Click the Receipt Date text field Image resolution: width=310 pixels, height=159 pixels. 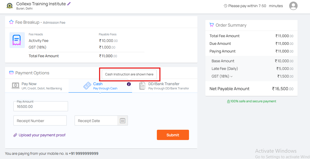[x=96, y=121]
